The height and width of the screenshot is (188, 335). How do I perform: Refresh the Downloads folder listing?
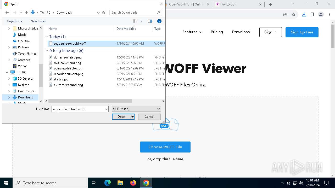[x=104, y=13]
